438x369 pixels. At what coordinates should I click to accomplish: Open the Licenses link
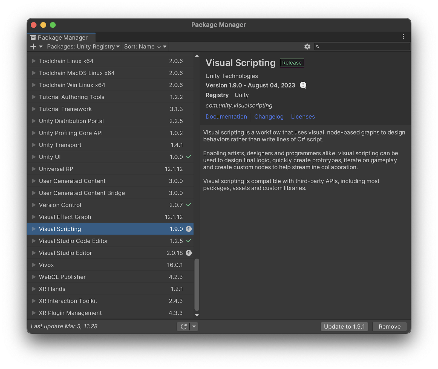click(303, 117)
